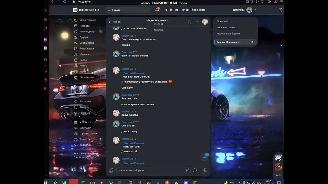The image size is (328, 184).
Task: Go to previous track in header player
Action: coord(166,10)
